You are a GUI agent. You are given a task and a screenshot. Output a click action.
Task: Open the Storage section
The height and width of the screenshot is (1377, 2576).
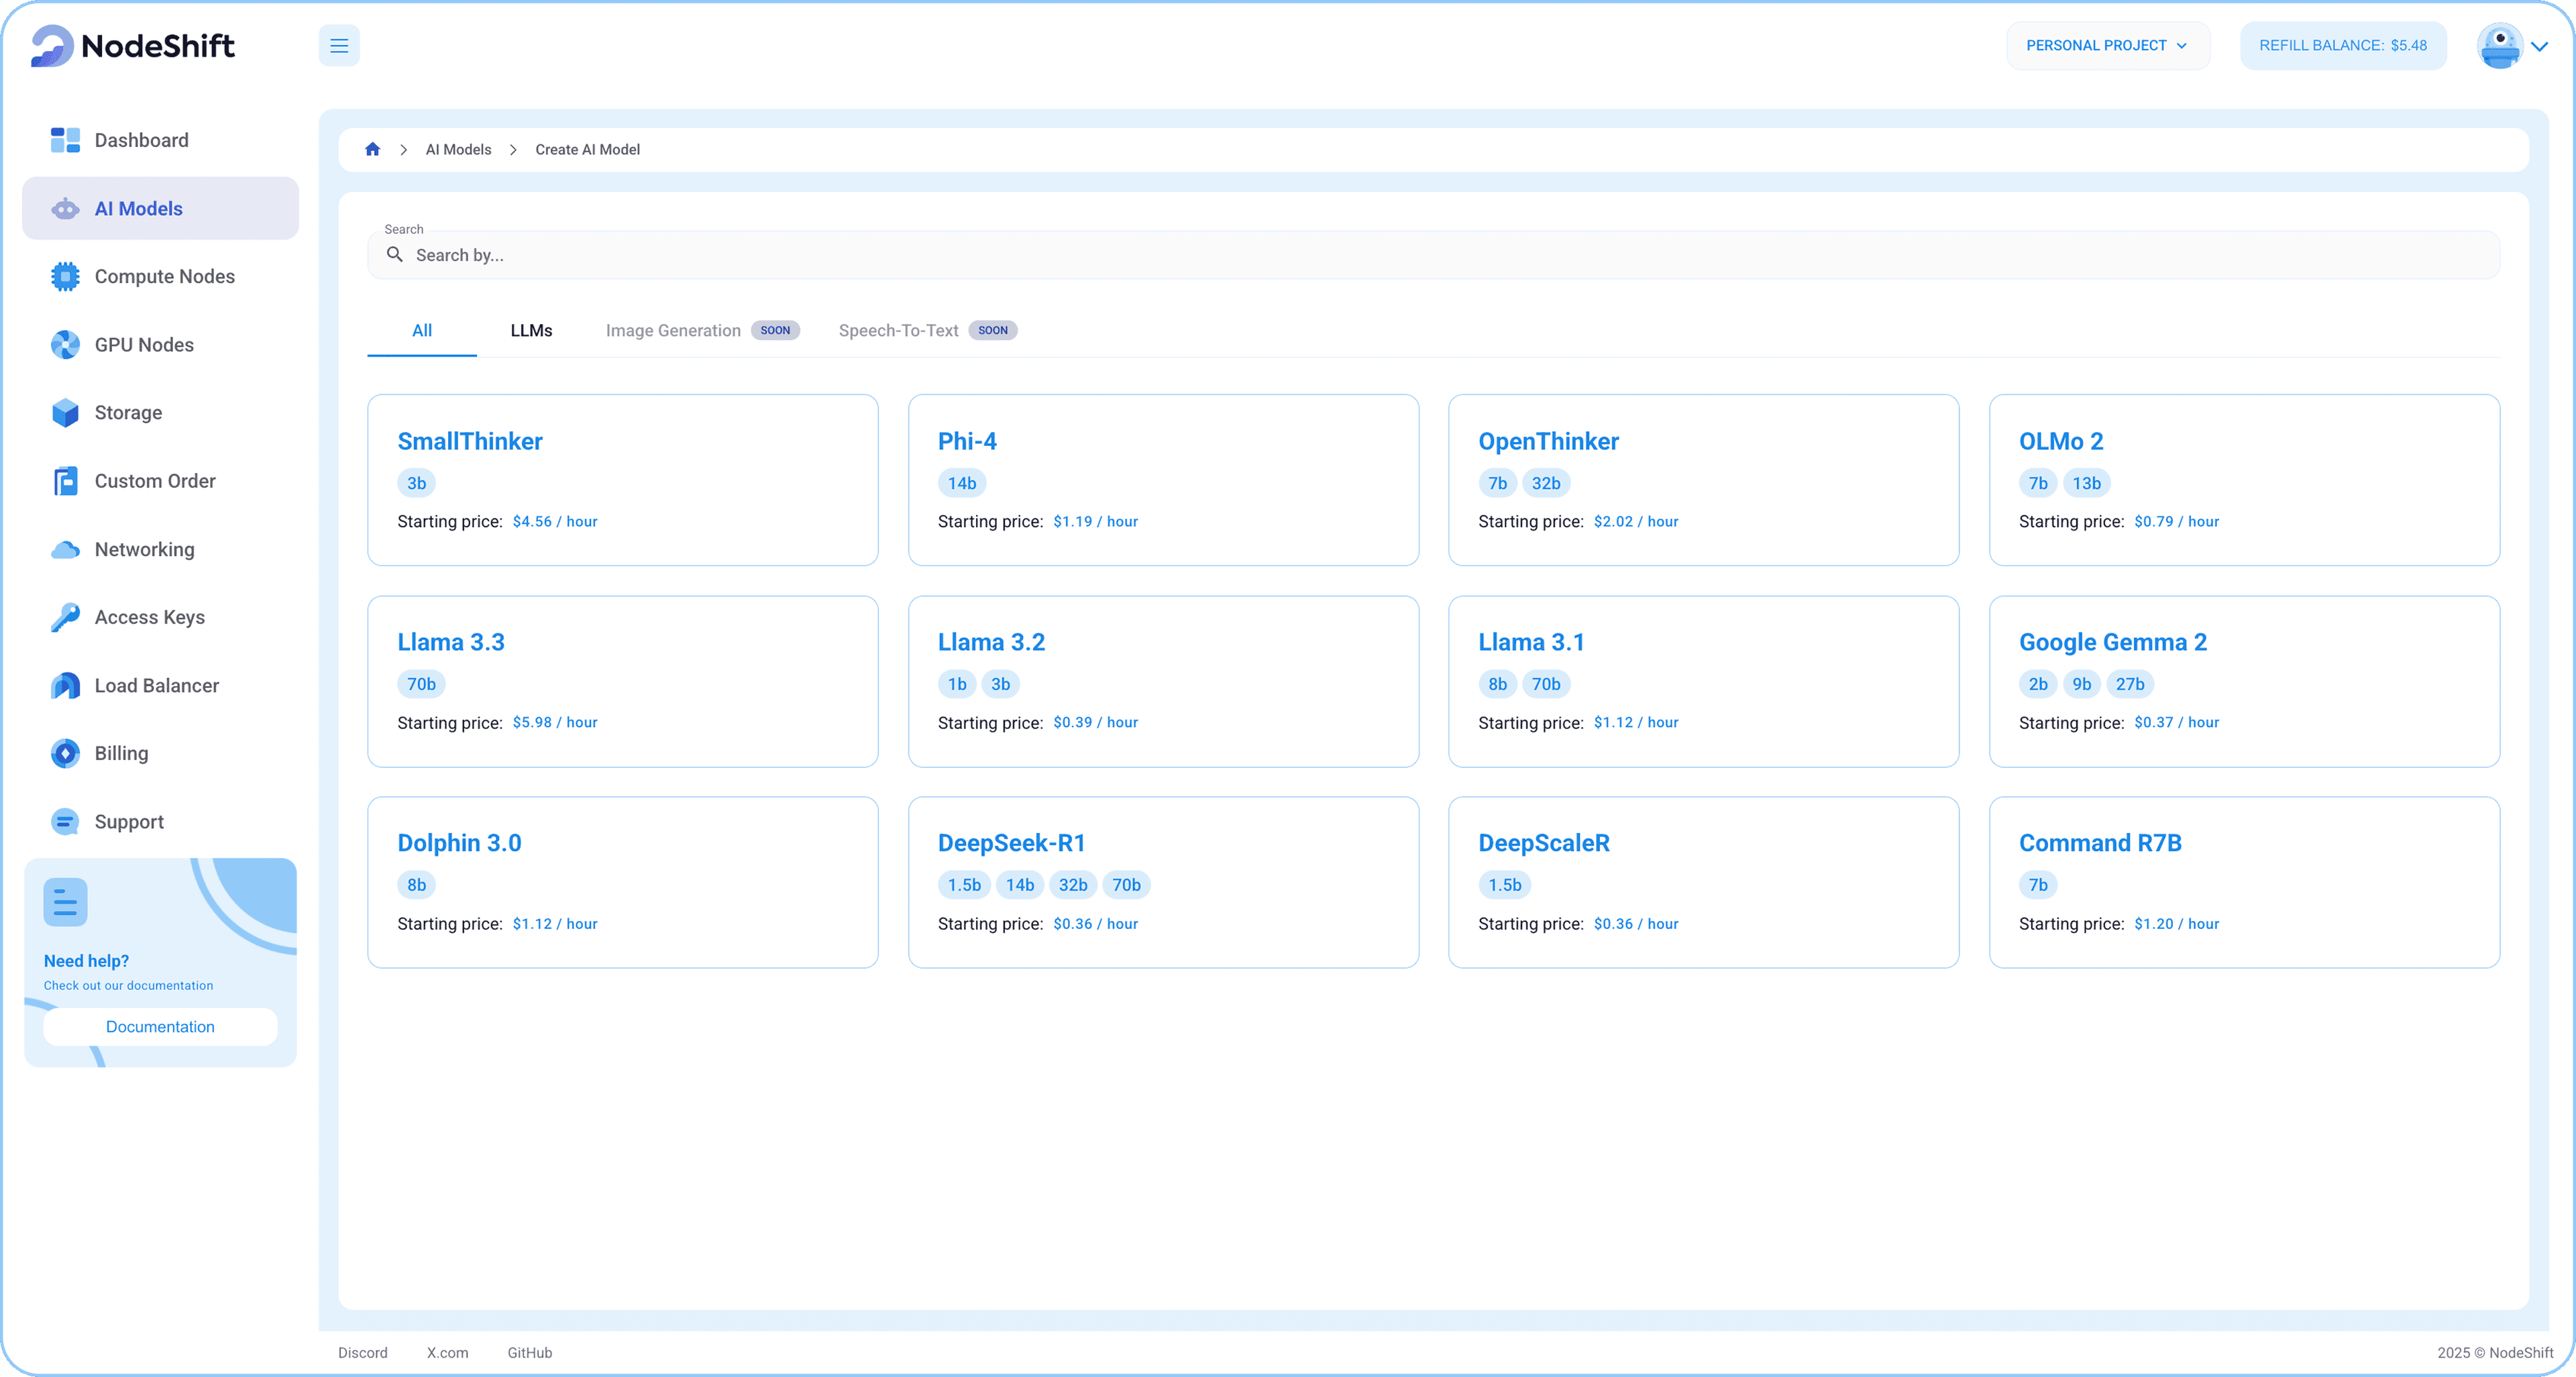point(160,413)
